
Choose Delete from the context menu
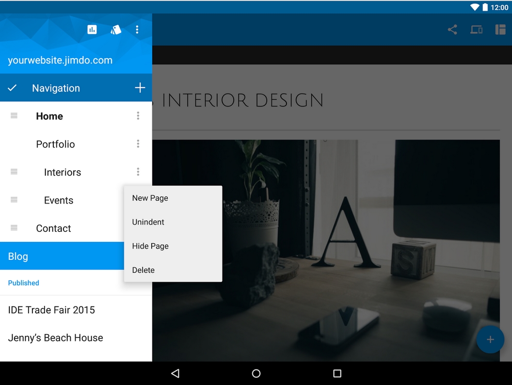(173, 270)
